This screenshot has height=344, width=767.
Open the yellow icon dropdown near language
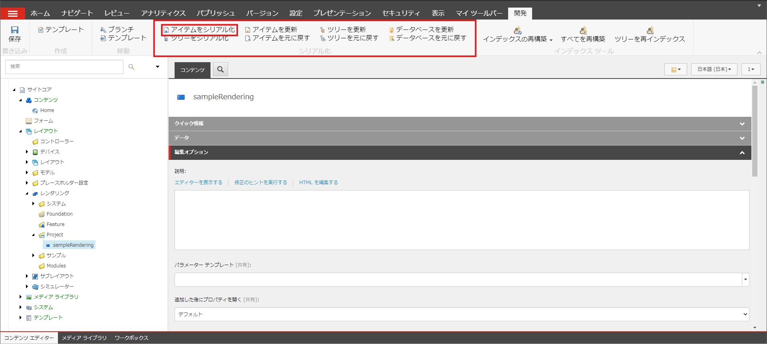point(676,69)
